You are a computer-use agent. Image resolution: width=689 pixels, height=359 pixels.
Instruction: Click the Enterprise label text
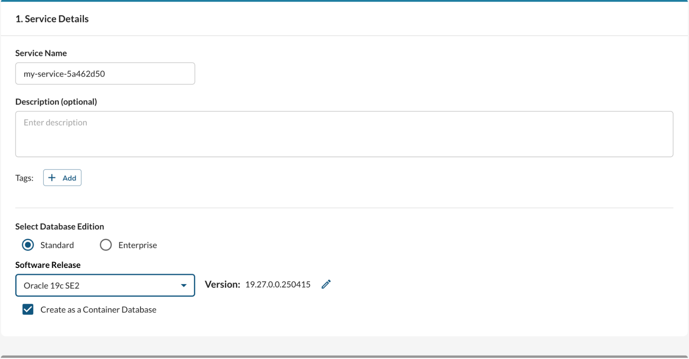click(138, 245)
